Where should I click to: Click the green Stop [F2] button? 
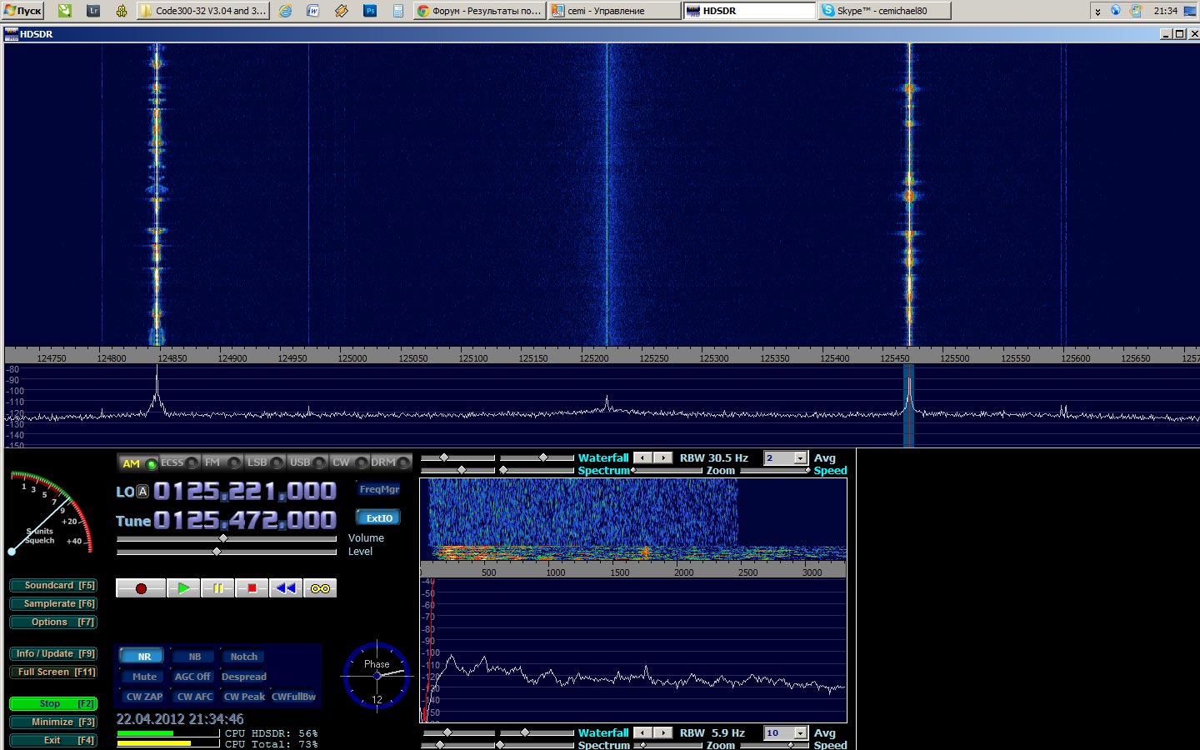point(53,704)
